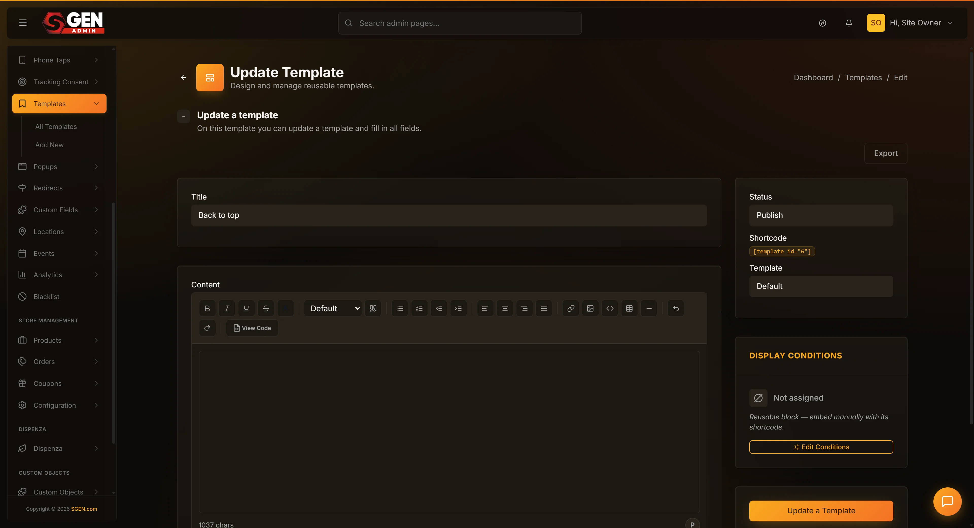The image size is (974, 528).
Task: Undo the last editor change
Action: [676, 308]
